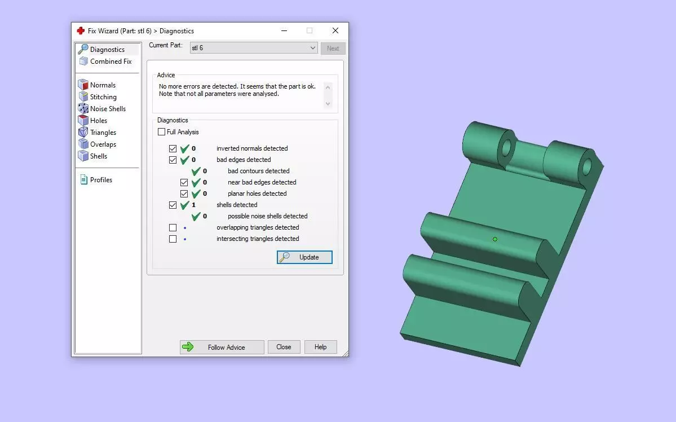Click the Update button
Screen dimensions: 676x422
(x=304, y=257)
